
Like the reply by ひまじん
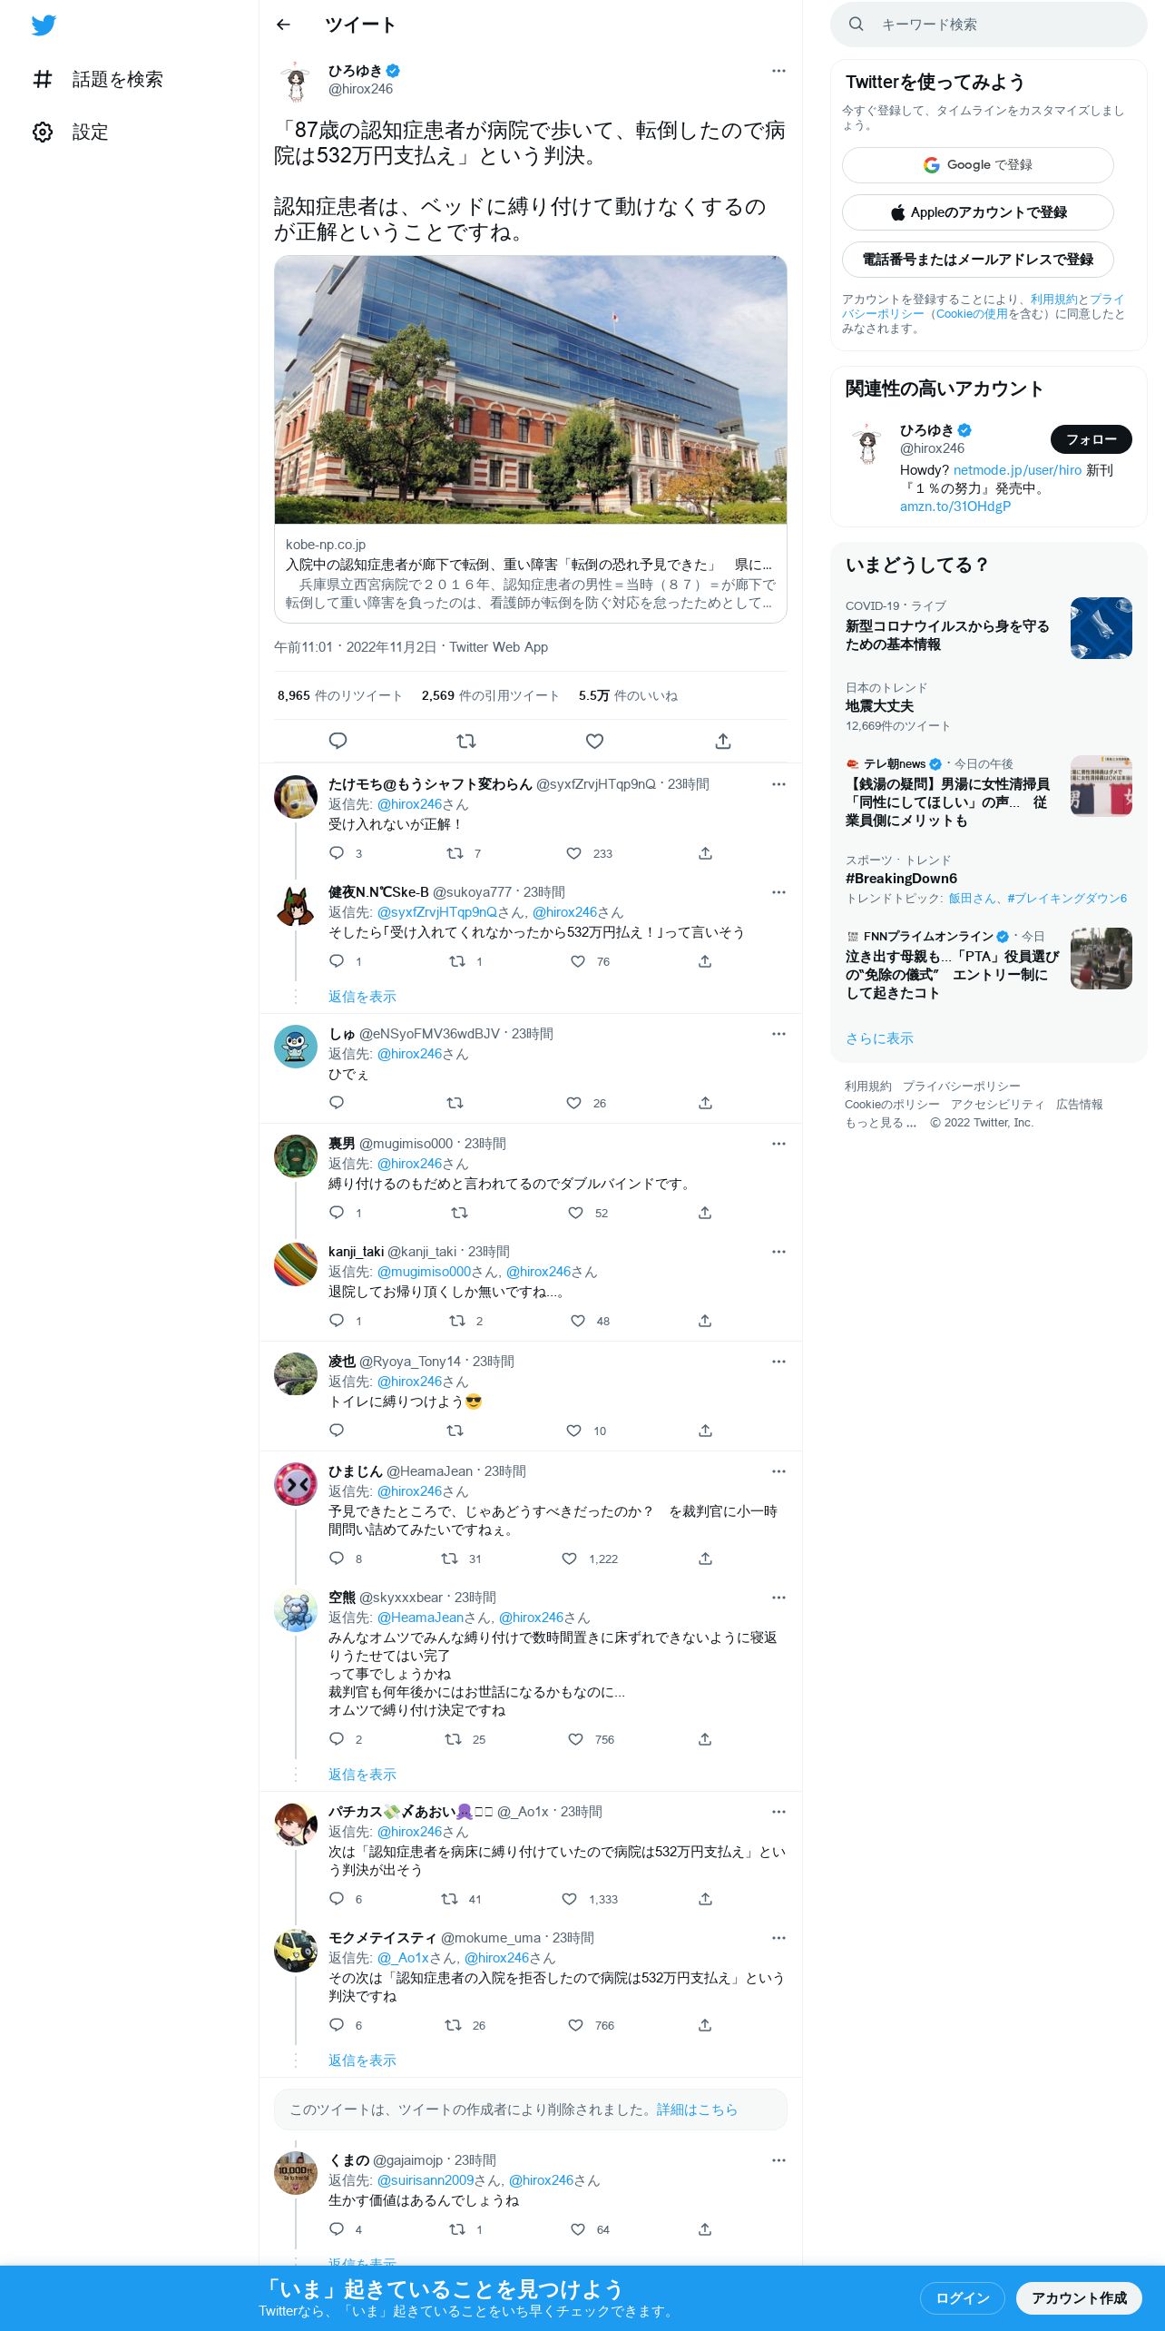(x=570, y=1559)
